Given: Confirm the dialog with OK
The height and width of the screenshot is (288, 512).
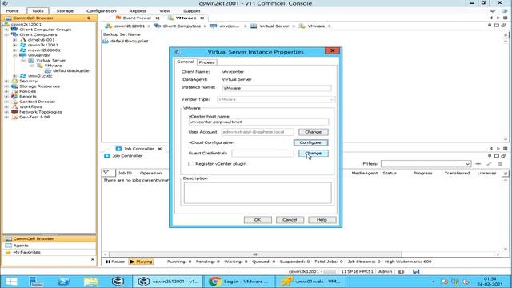Looking at the screenshot, I should click(258, 220).
